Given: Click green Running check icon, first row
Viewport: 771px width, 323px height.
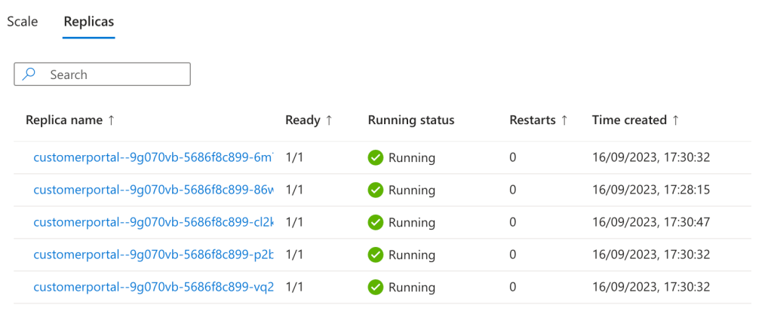Looking at the screenshot, I should coord(375,157).
